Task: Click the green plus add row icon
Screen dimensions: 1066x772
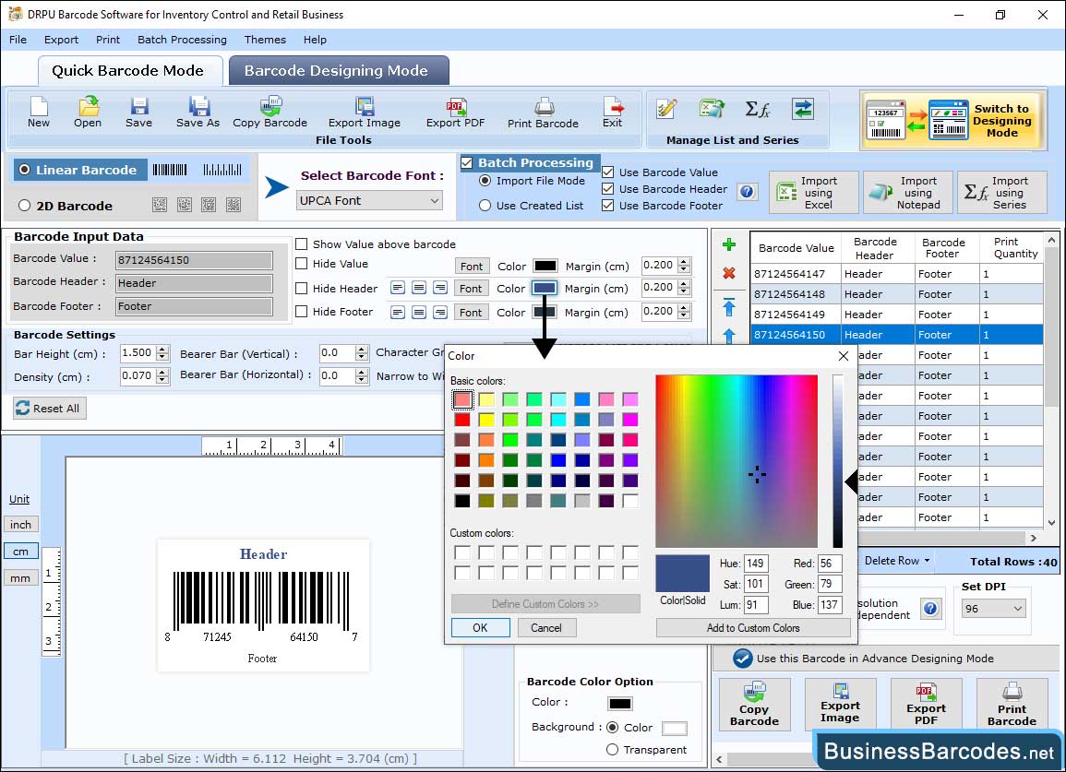Action: pyautogui.click(x=729, y=244)
